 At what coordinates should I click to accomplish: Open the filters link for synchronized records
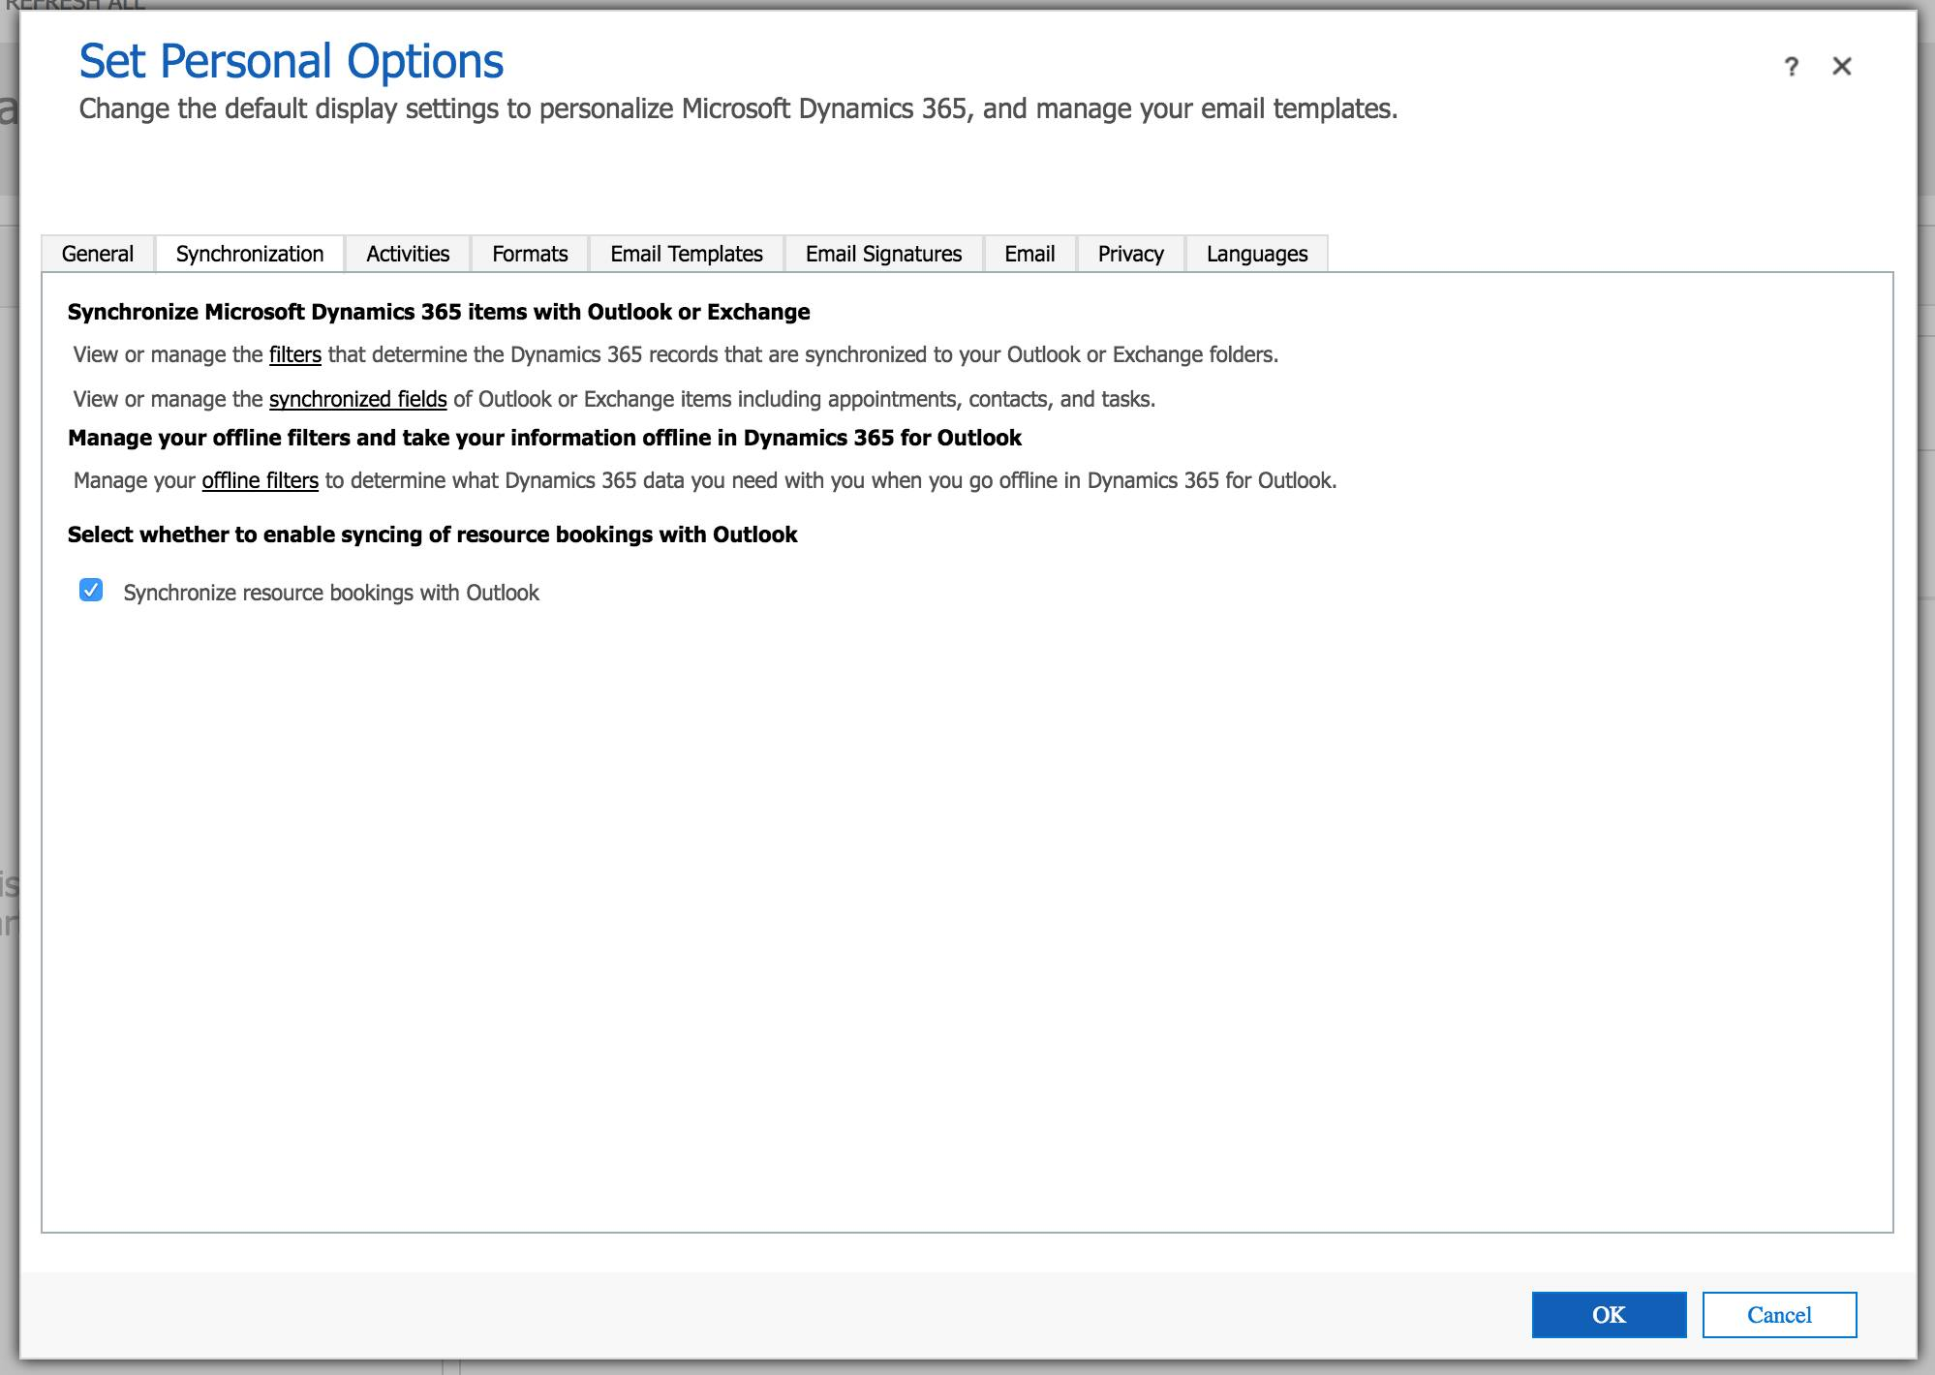294,354
